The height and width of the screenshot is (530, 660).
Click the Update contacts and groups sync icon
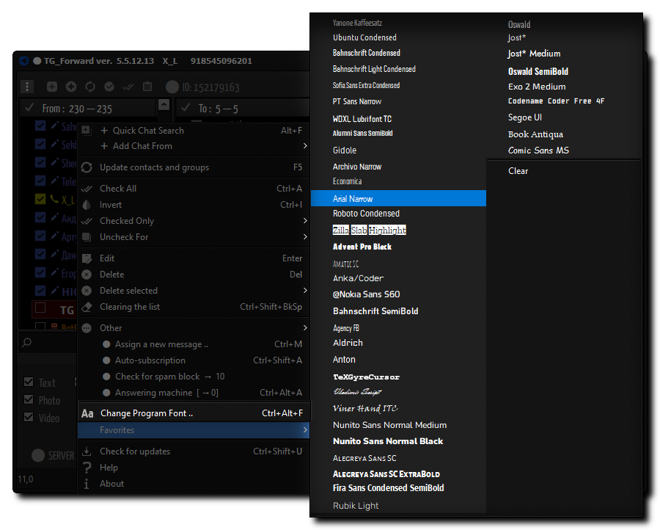click(87, 167)
